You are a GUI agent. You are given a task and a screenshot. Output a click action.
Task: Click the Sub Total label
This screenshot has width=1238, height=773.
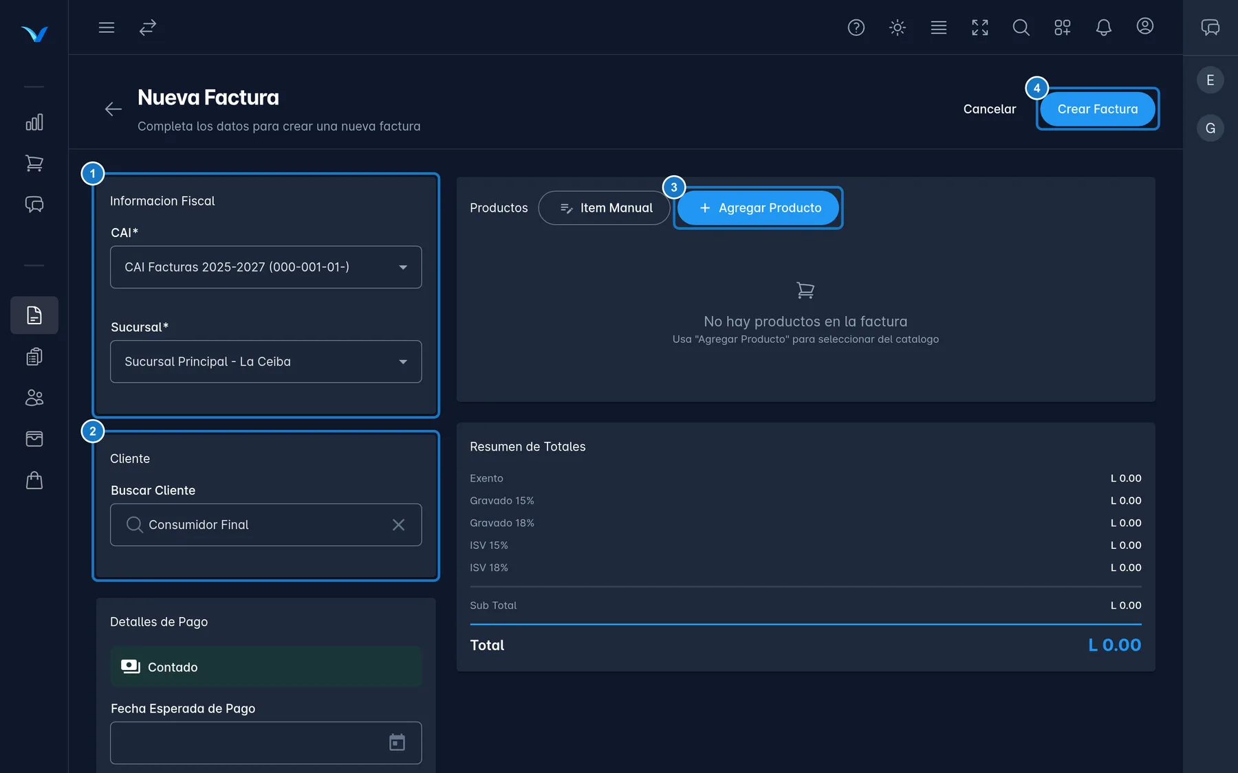point(493,605)
